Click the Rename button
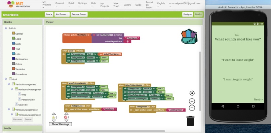This screenshot has height=133, width=271. pyautogui.click(x=17, y=119)
